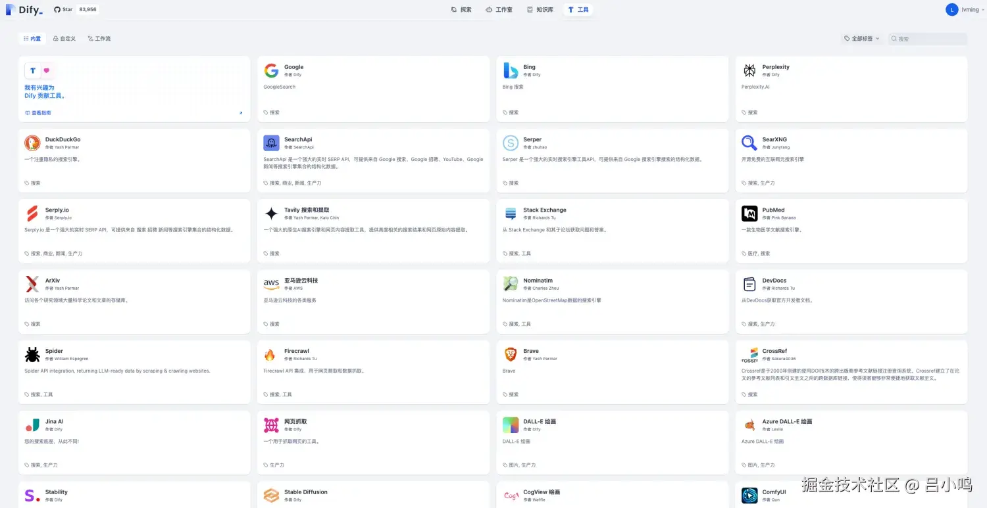
Task: Click the Bing tool icon
Action: tap(511, 70)
